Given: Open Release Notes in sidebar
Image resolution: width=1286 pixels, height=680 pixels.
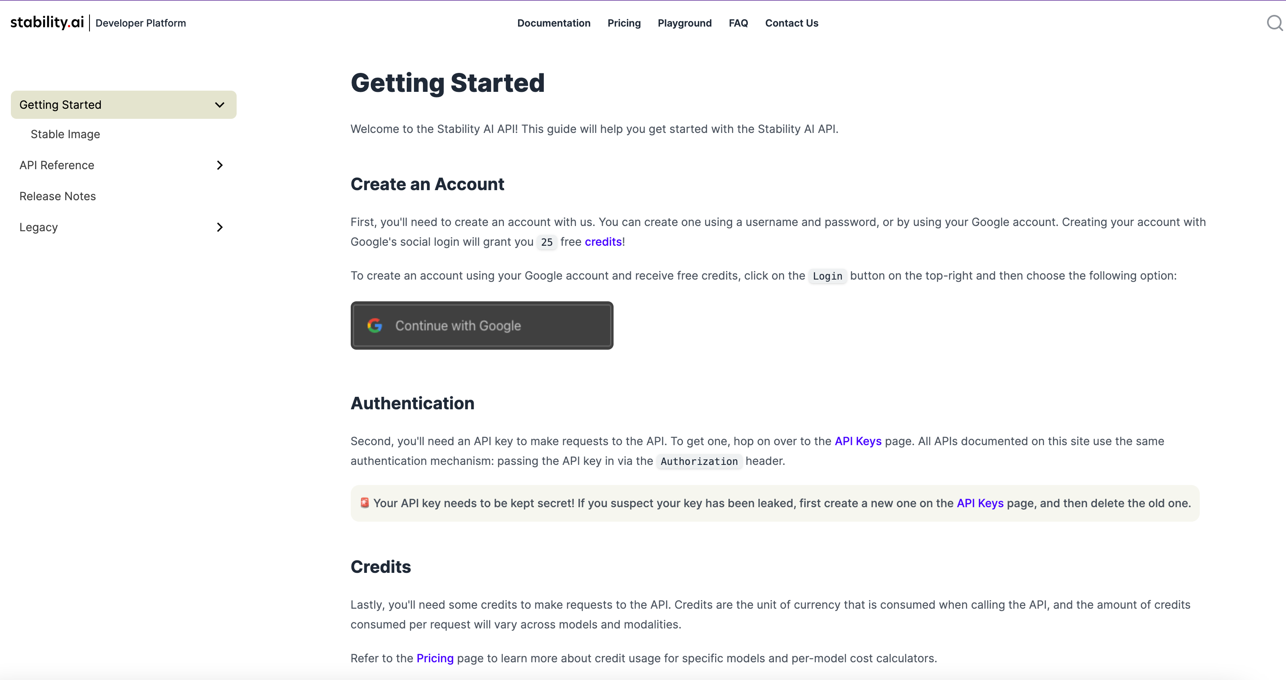Looking at the screenshot, I should (57, 196).
